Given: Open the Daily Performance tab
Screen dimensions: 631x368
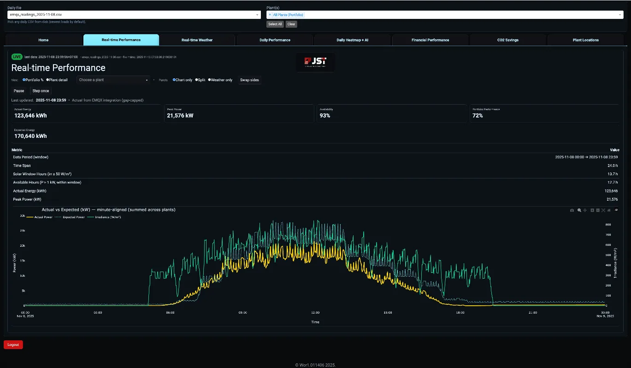Looking at the screenshot, I should [275, 40].
